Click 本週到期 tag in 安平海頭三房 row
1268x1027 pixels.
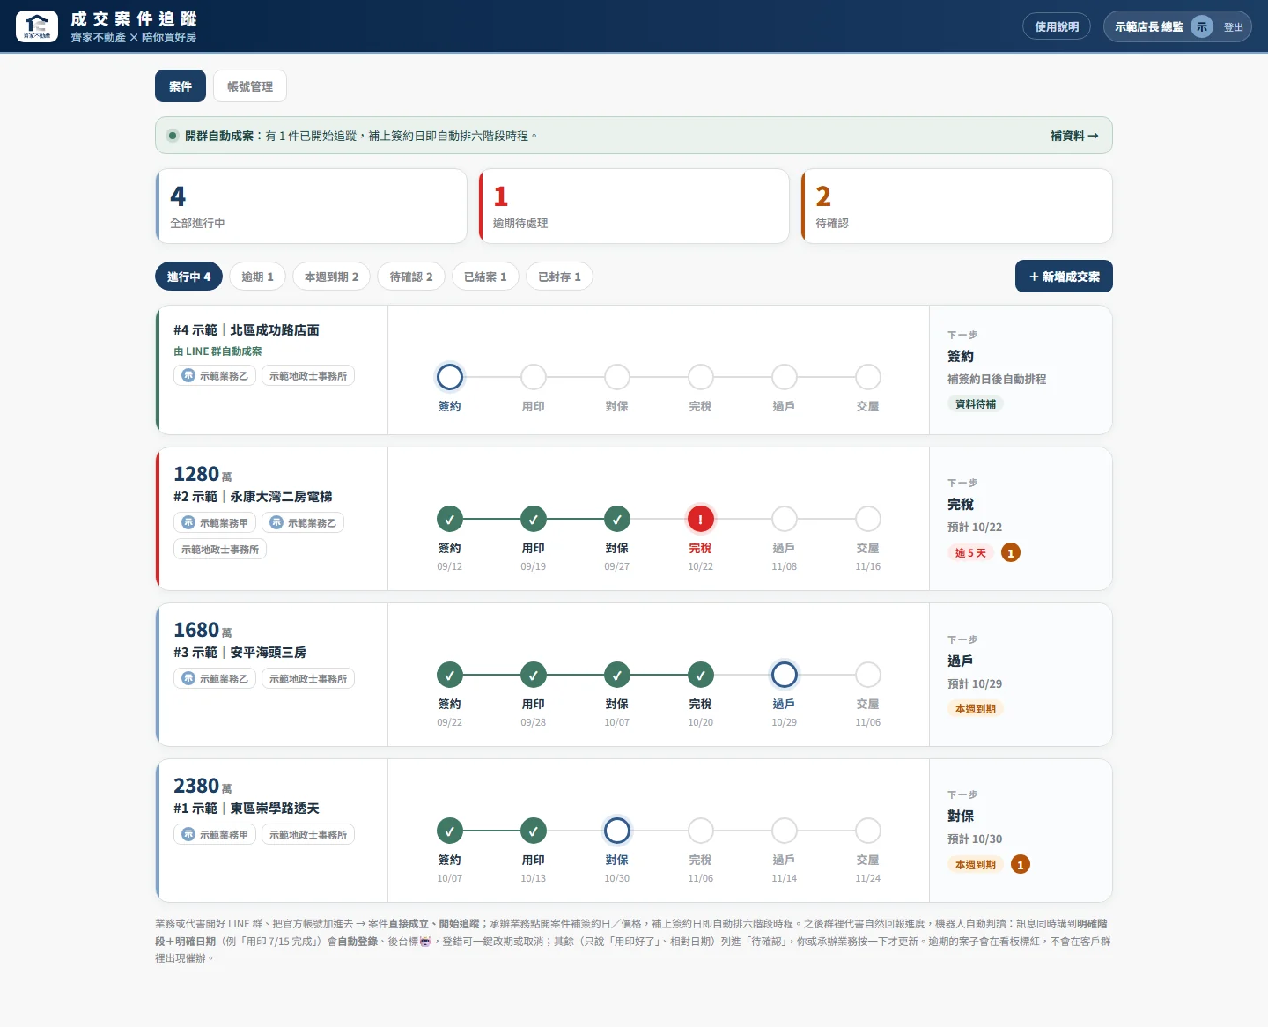976,709
